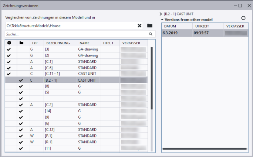
Task: Click checkmark in the [C.11 - 1] row
Action: tap(9, 74)
